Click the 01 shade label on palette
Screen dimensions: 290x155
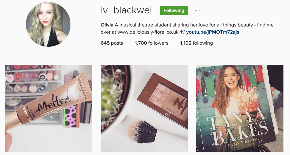166,114
